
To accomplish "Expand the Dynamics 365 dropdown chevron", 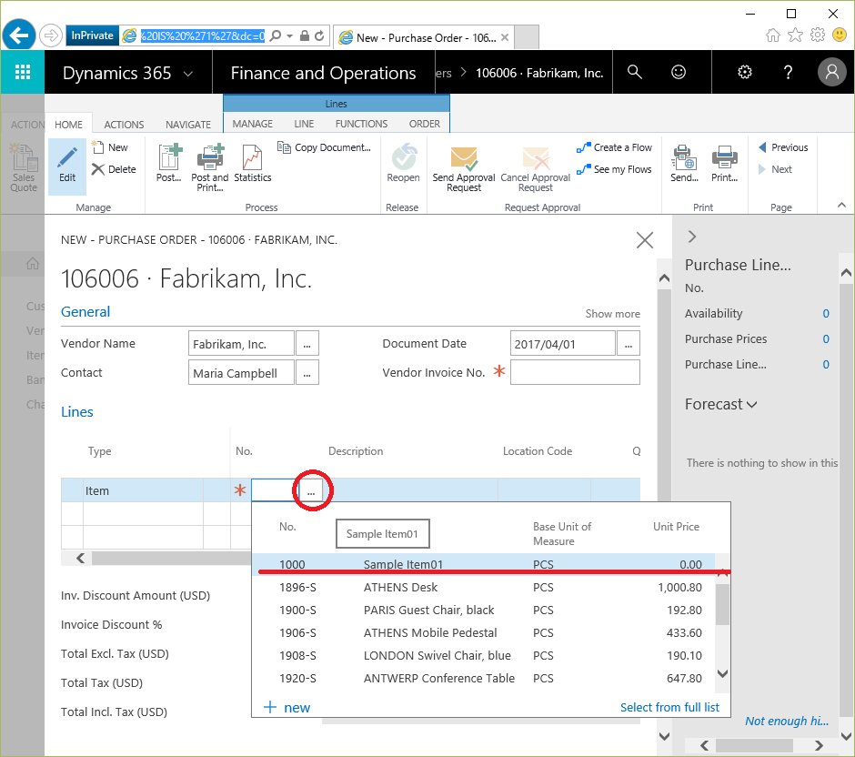I will (x=188, y=73).
